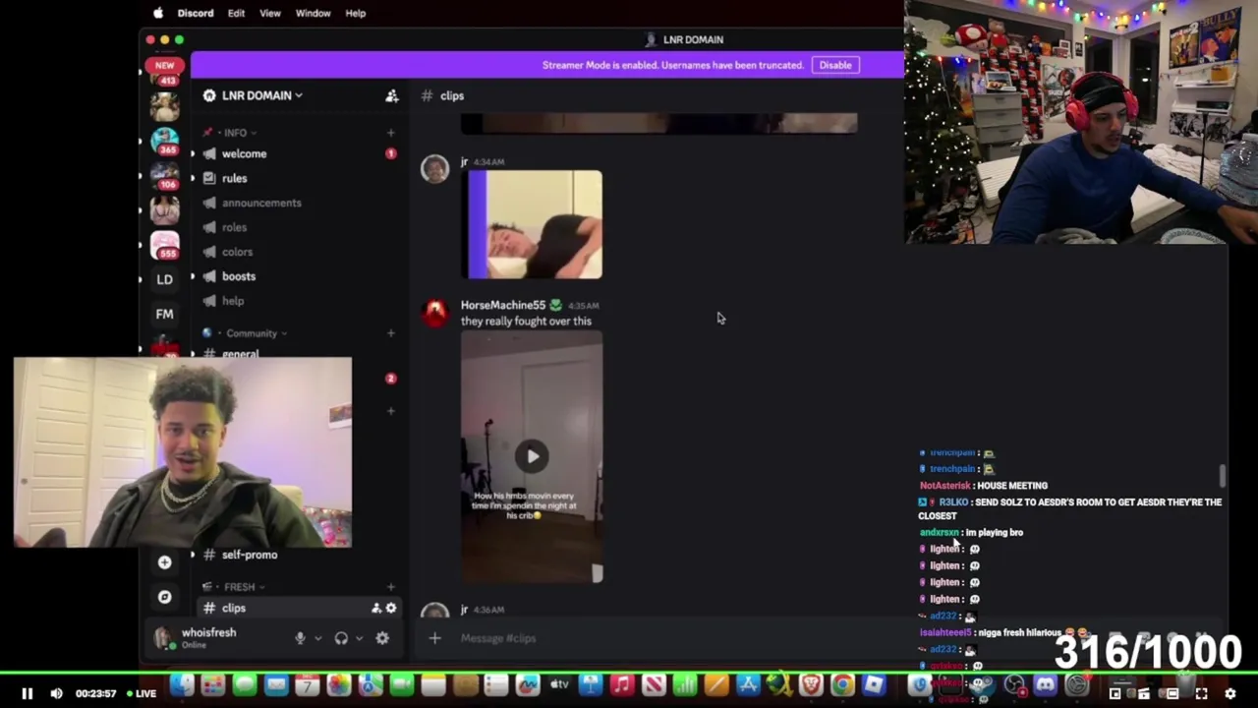This screenshot has height=708, width=1258.
Task: Add a channel to the Community category
Action: pyautogui.click(x=390, y=333)
